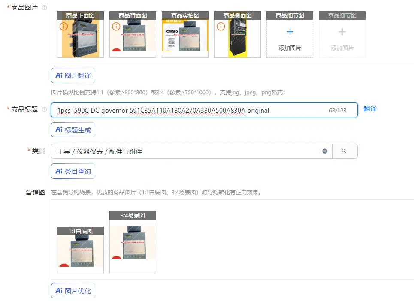414x301 pixels.
Task: Click the 营销图 description hint text
Action: 157,192
